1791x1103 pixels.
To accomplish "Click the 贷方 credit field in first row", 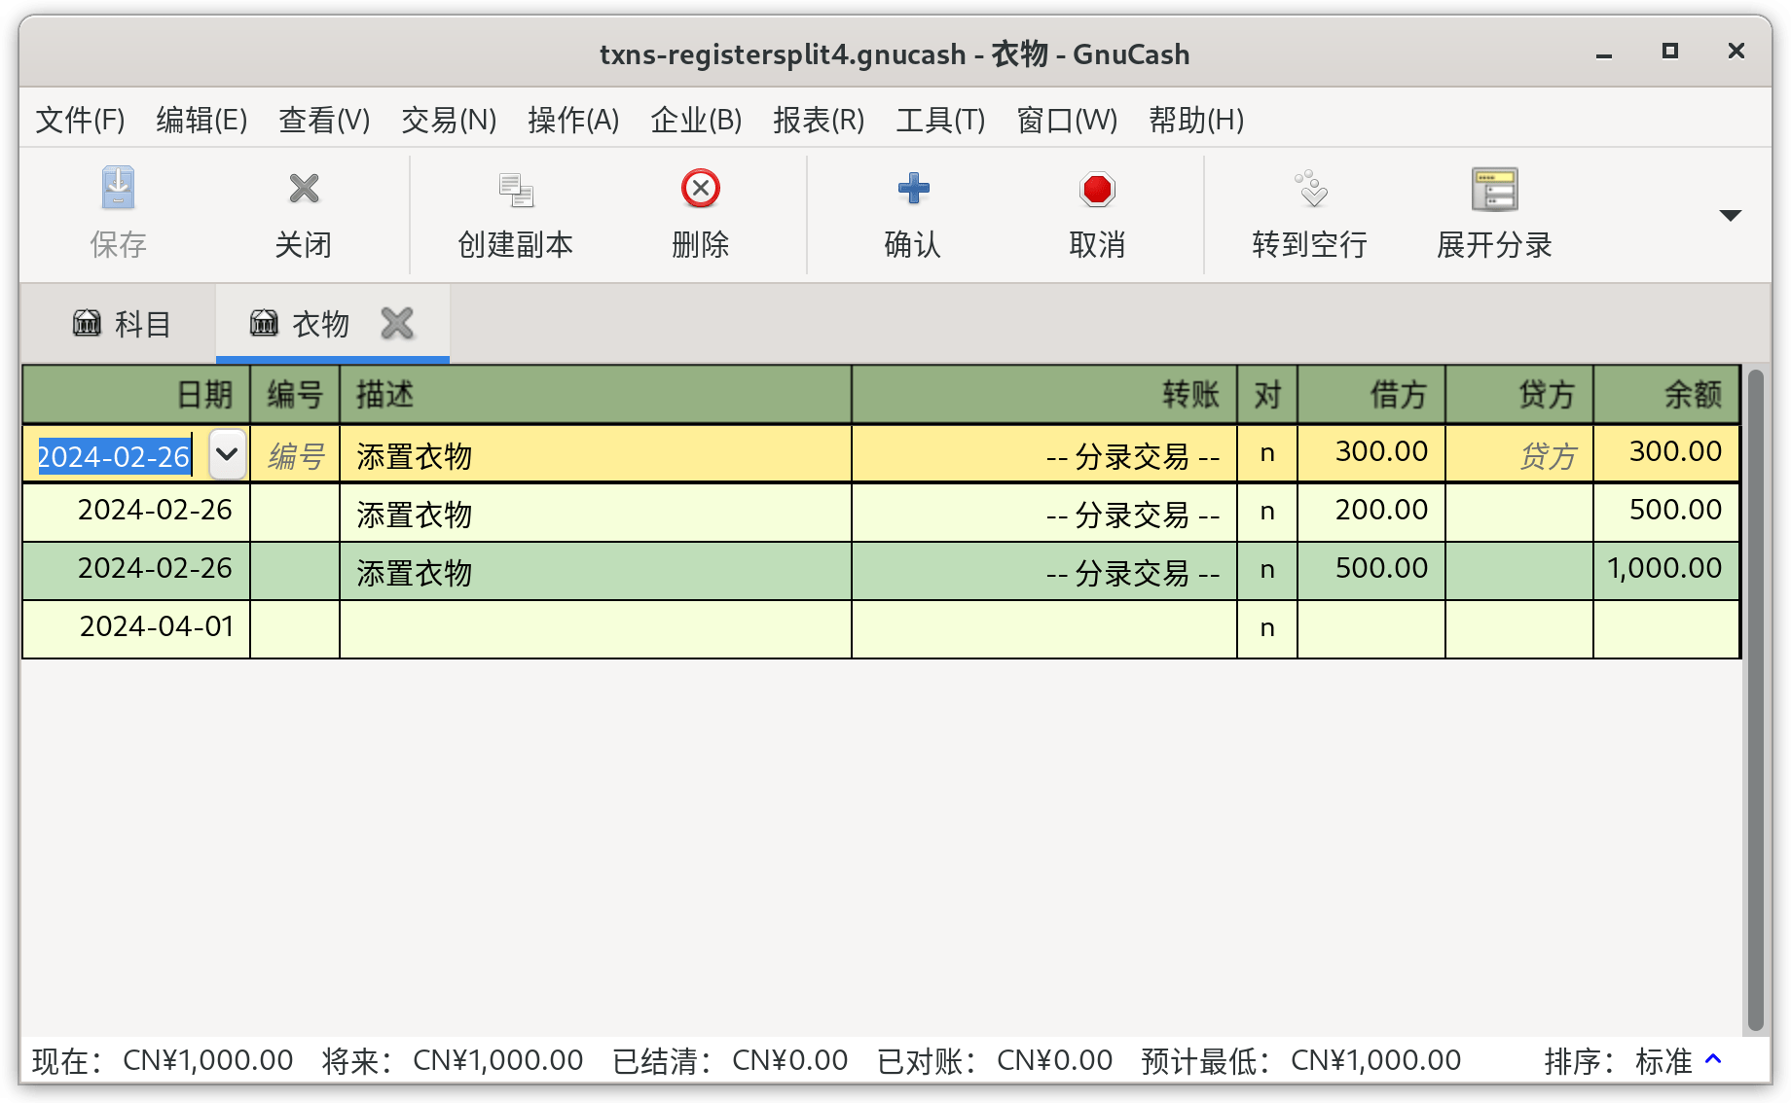I will click(1518, 453).
